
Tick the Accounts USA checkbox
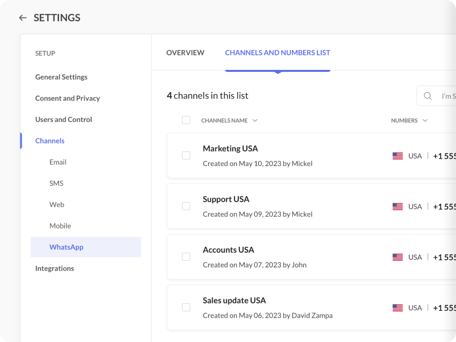coord(186,257)
